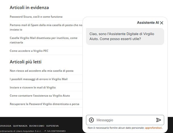Go to SIVIAGGIA footer link
The width and height of the screenshot is (173, 133).
click(5, 126)
